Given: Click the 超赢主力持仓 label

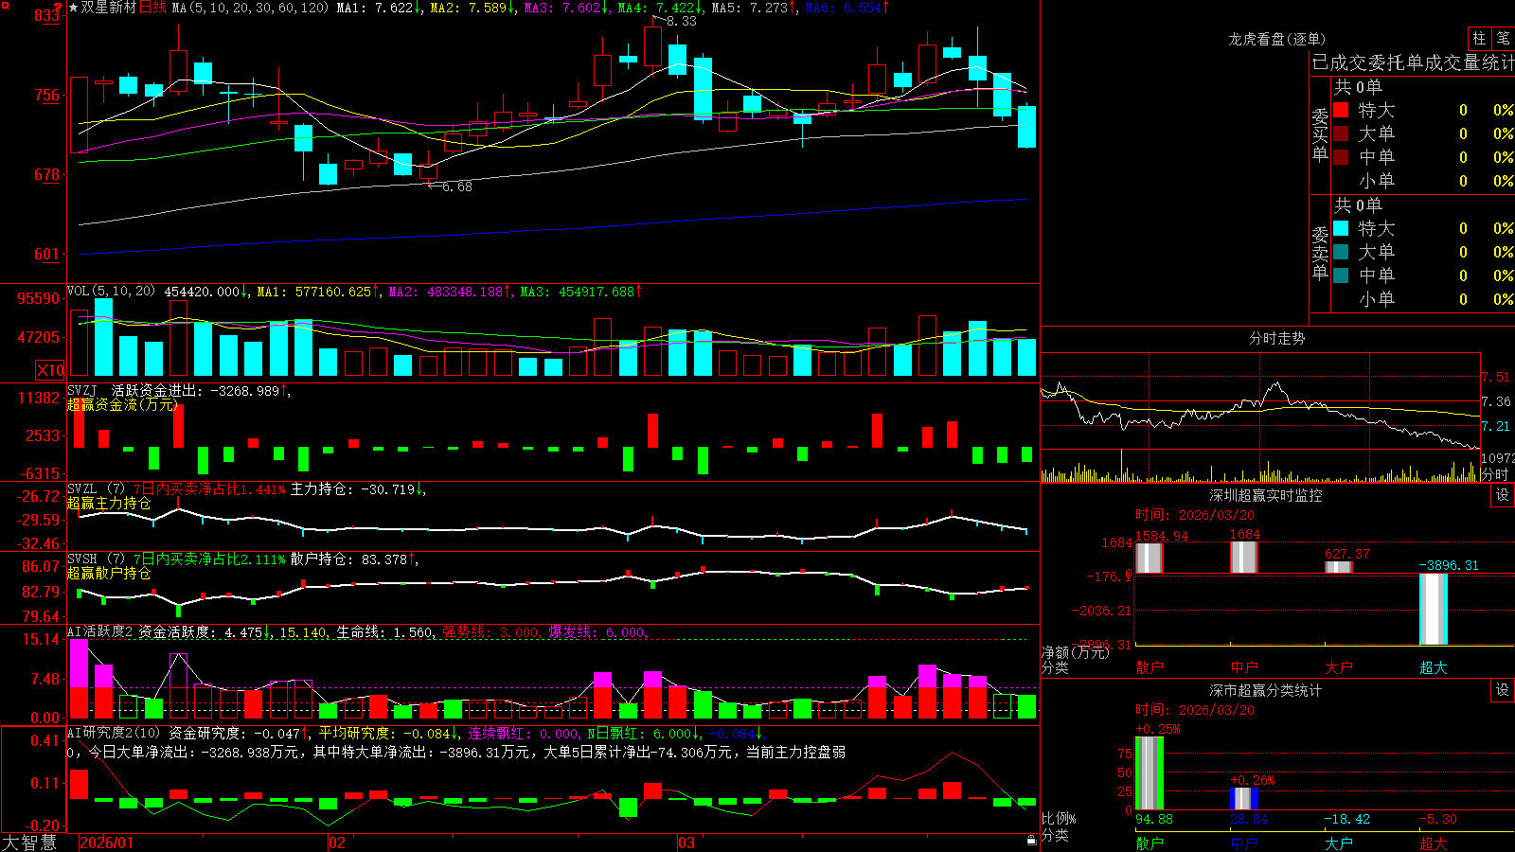Looking at the screenshot, I should [109, 504].
